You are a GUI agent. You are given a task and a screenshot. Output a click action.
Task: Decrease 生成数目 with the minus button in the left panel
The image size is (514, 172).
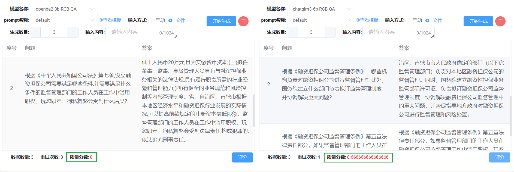[x=35, y=32]
